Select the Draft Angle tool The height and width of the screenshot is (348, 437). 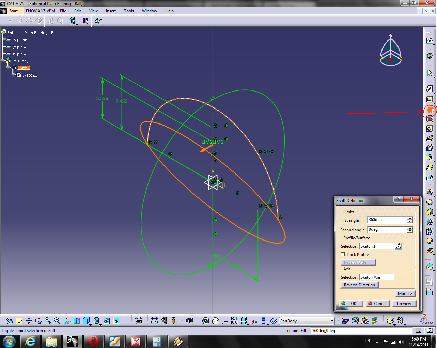click(430, 212)
